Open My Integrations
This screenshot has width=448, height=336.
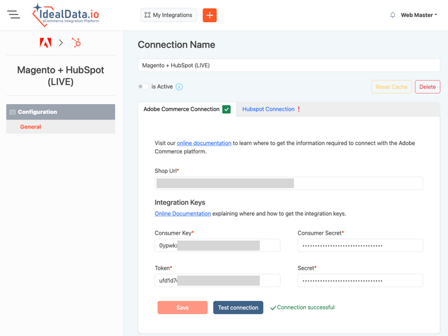click(x=168, y=15)
